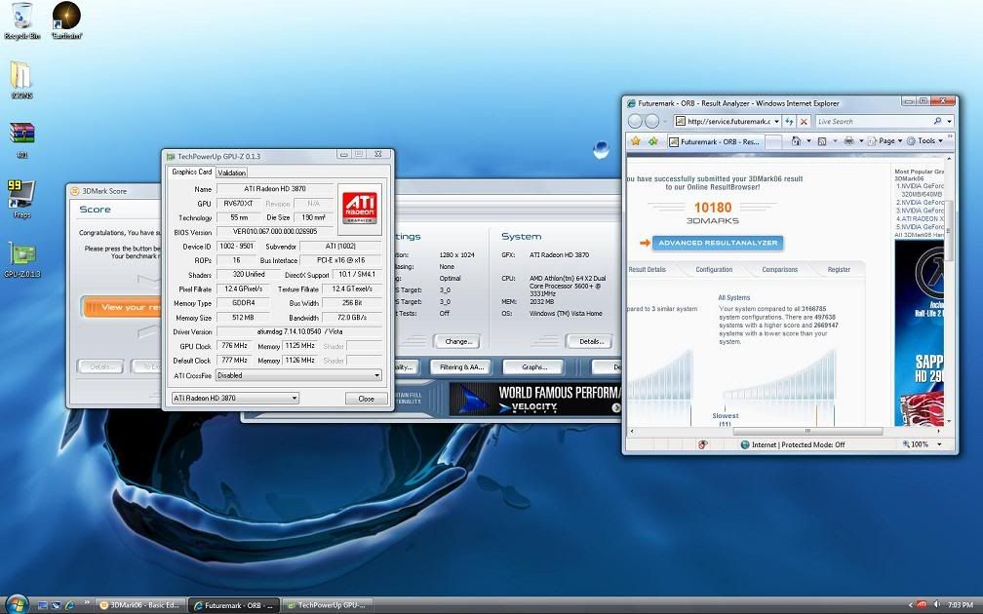Click the RSS feeds icon in IE
This screenshot has height=614, width=983.
[822, 141]
